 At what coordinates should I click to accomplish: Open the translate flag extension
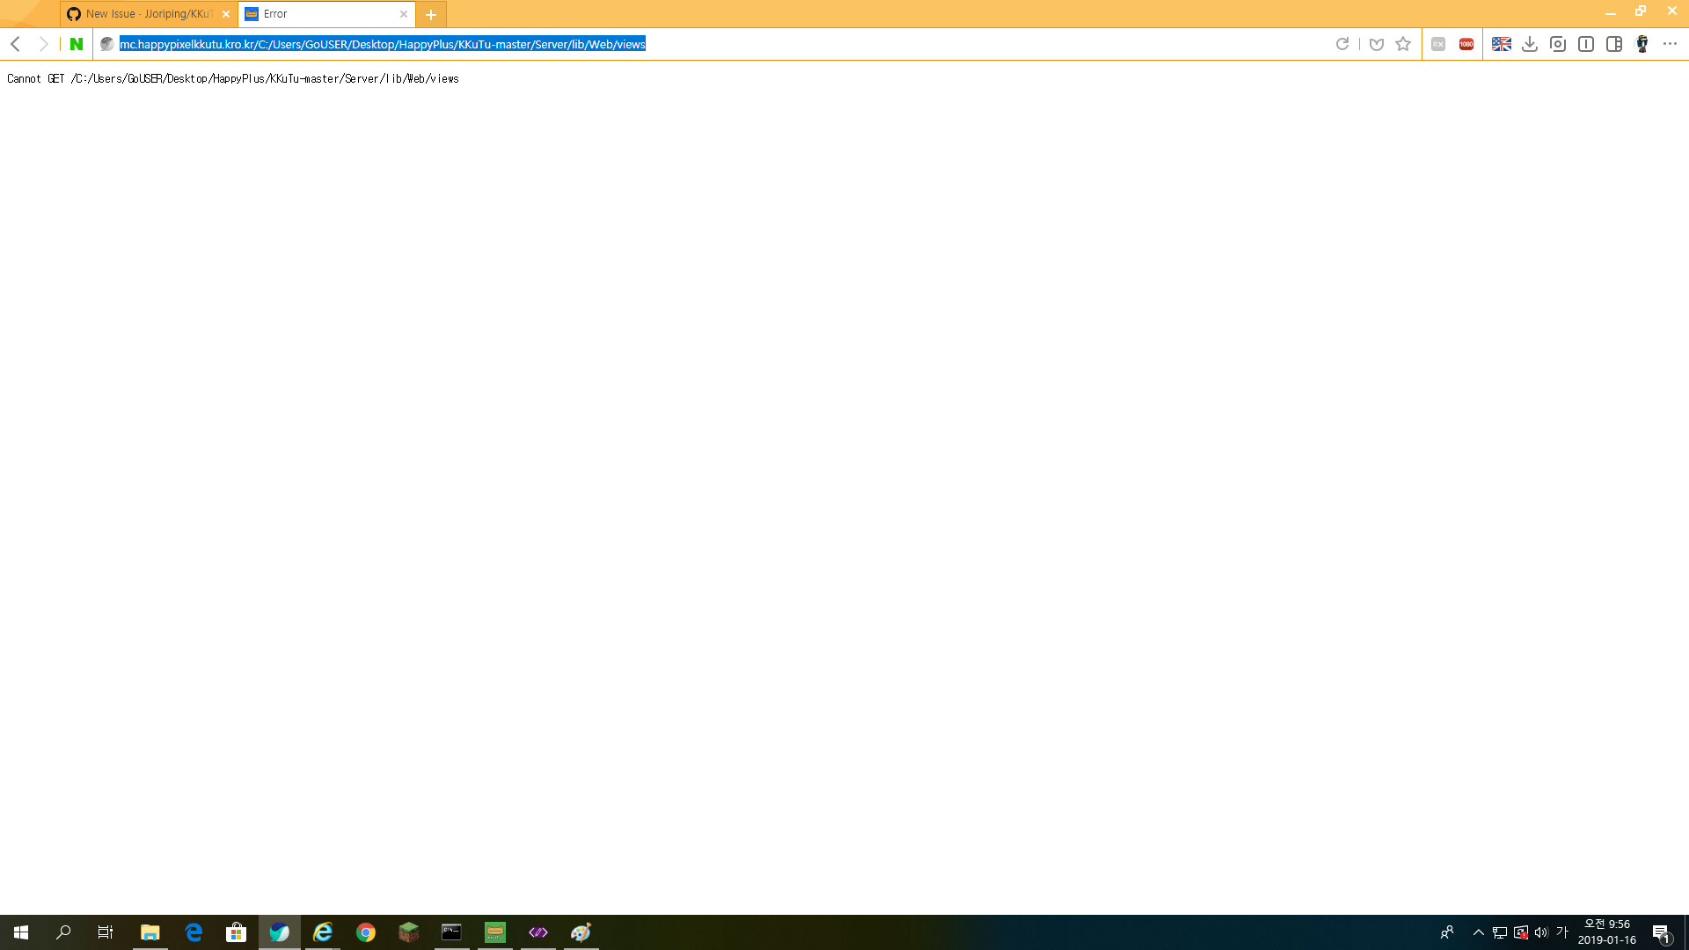pos(1502,44)
